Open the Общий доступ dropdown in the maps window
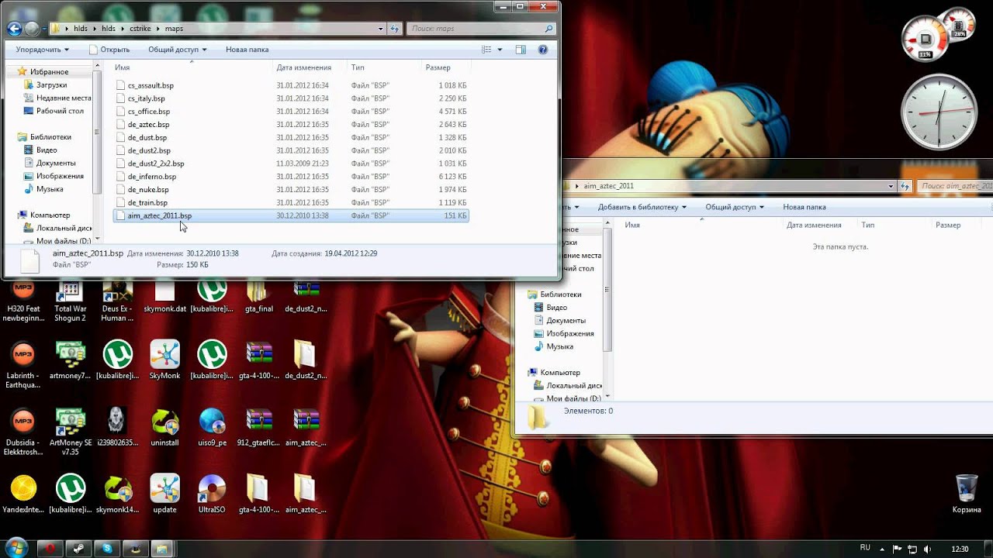This screenshot has height=558, width=993. click(x=178, y=50)
